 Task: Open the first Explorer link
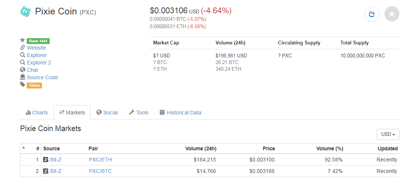coord(37,55)
